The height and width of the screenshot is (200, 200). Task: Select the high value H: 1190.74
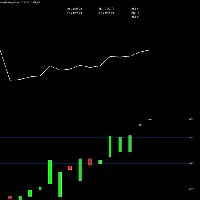point(106,9)
